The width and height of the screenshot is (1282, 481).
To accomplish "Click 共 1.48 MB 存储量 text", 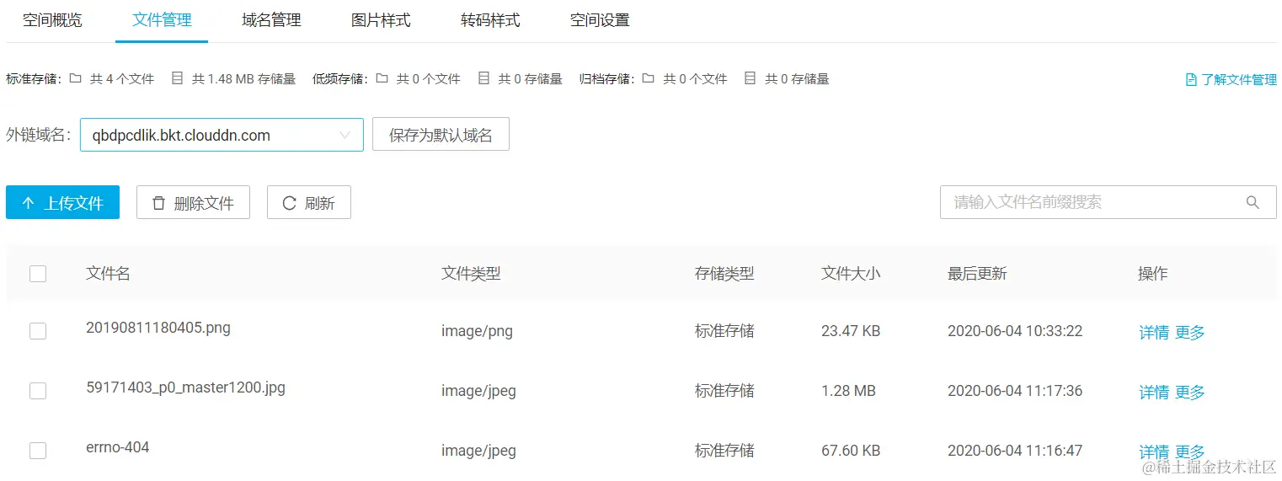I will tap(243, 79).
